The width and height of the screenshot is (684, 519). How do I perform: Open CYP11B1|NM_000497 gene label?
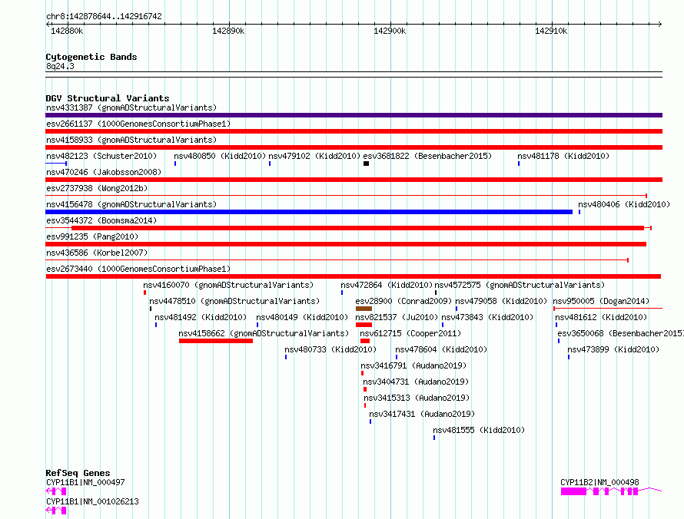coord(85,482)
